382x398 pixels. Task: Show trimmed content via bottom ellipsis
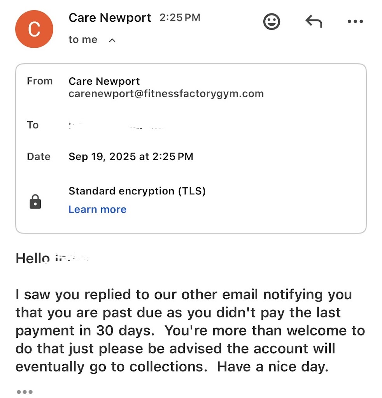click(25, 392)
